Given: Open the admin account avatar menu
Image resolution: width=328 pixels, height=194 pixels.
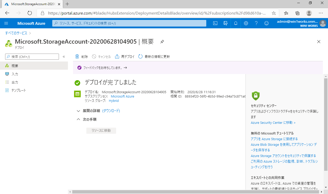Looking at the screenshot, I should pos(323,23).
